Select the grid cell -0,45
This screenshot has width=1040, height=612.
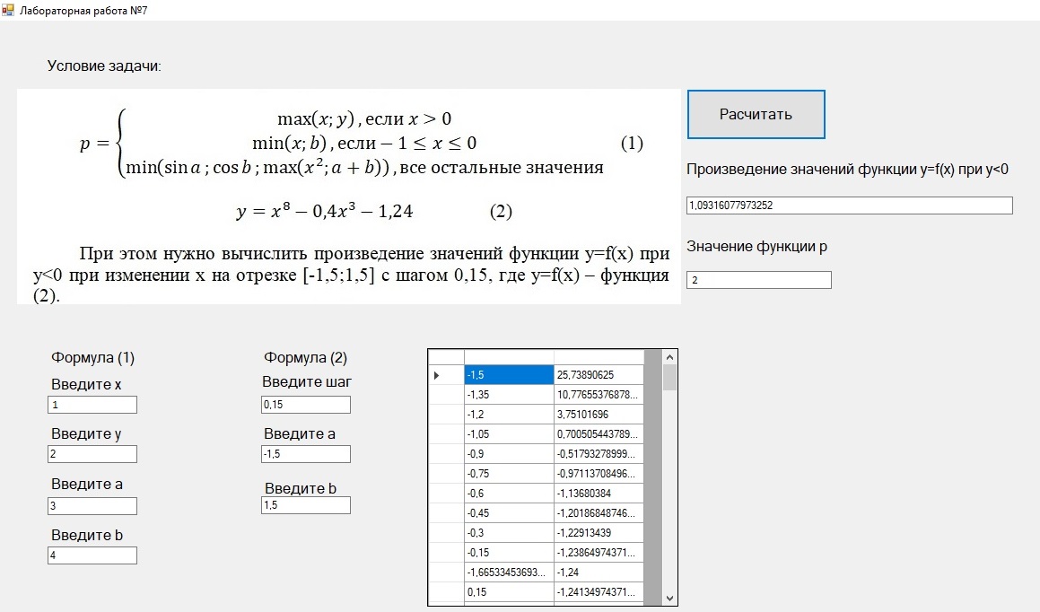click(x=509, y=513)
